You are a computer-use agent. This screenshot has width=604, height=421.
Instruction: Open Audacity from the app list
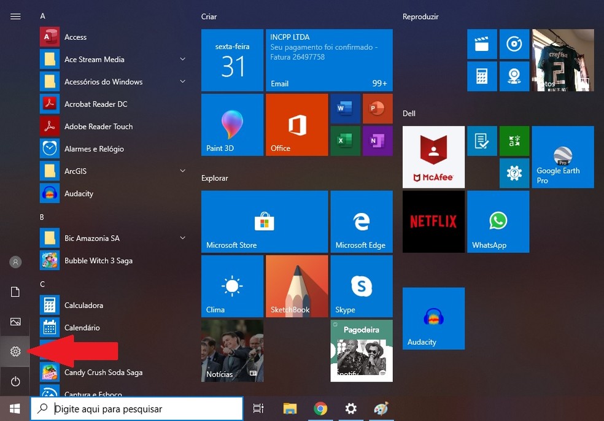[x=79, y=193]
